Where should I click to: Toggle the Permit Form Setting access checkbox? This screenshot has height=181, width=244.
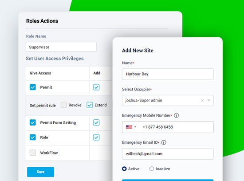click(33, 122)
